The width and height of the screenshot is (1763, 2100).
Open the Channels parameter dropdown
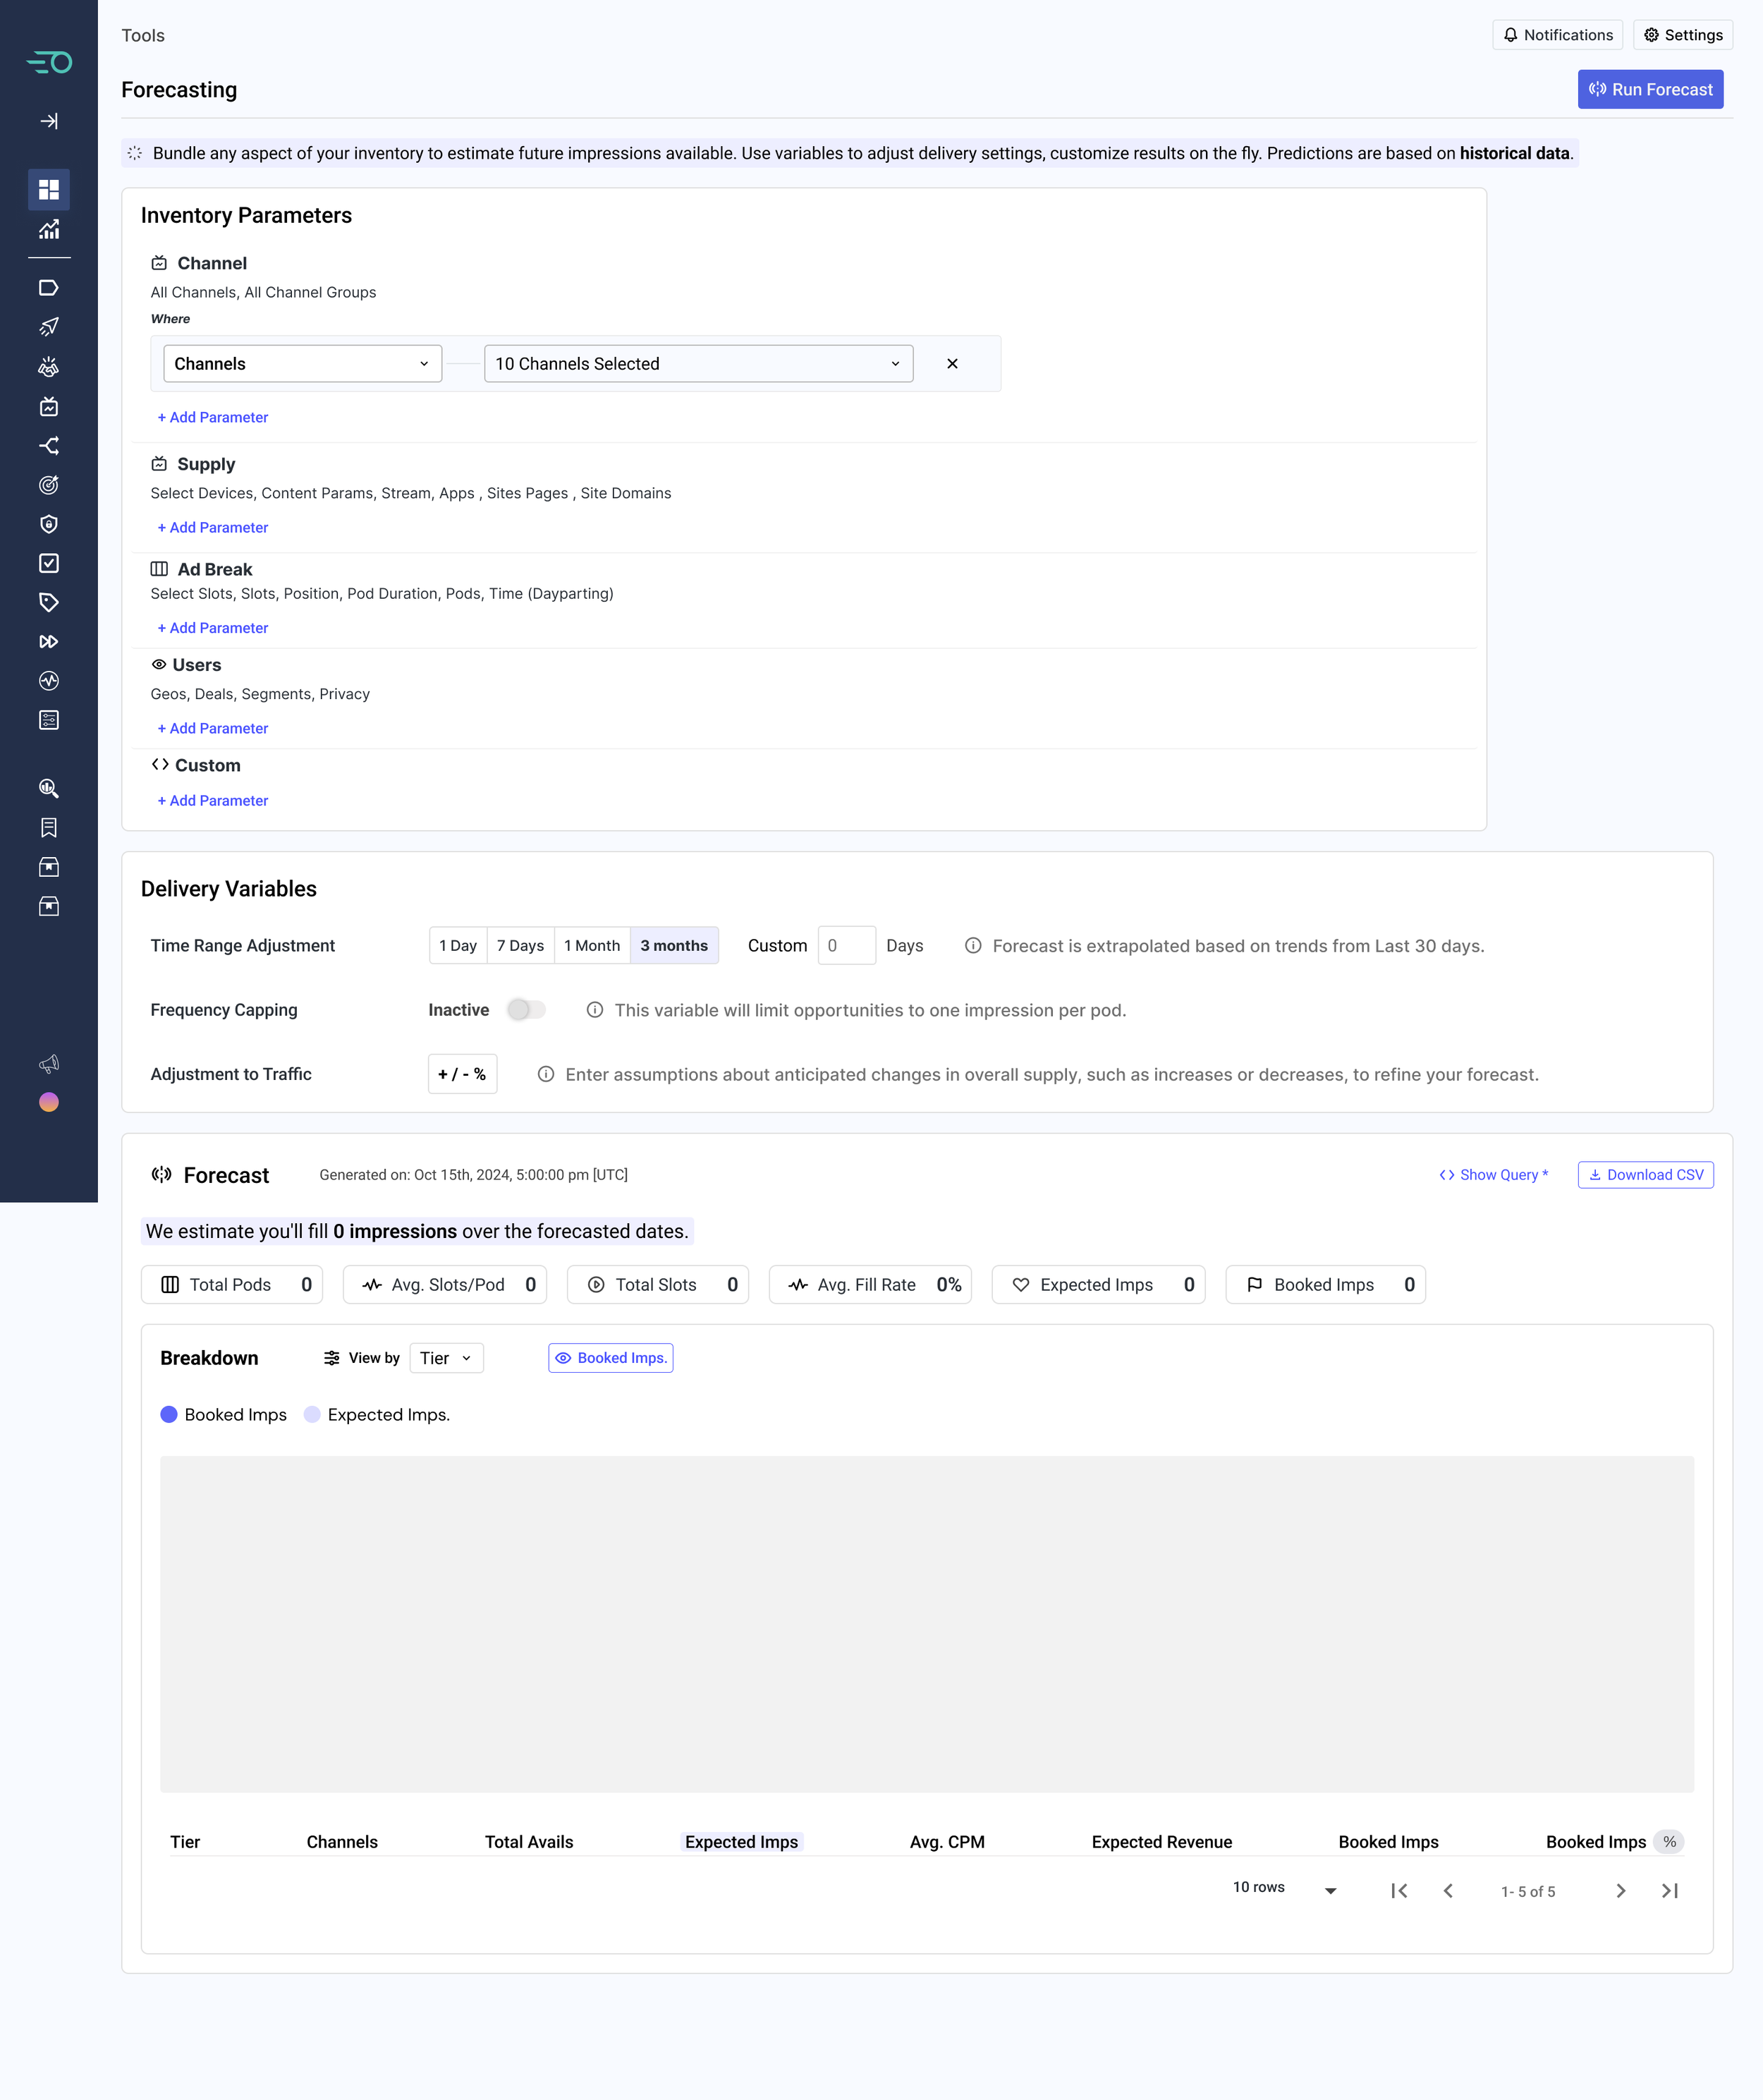coord(302,364)
